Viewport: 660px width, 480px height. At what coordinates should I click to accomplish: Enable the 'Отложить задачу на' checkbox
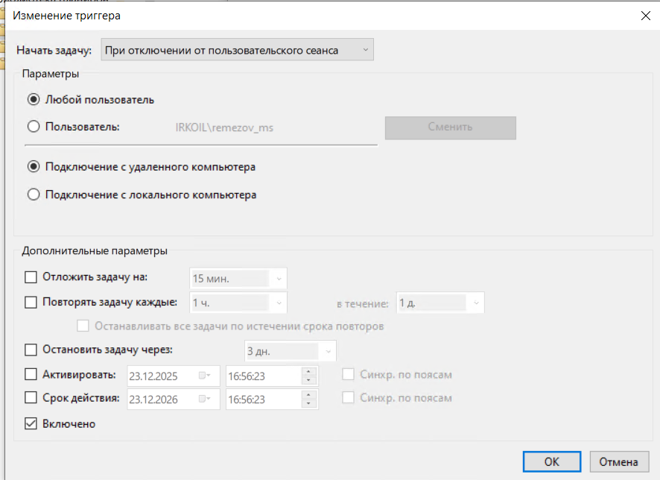click(31, 277)
